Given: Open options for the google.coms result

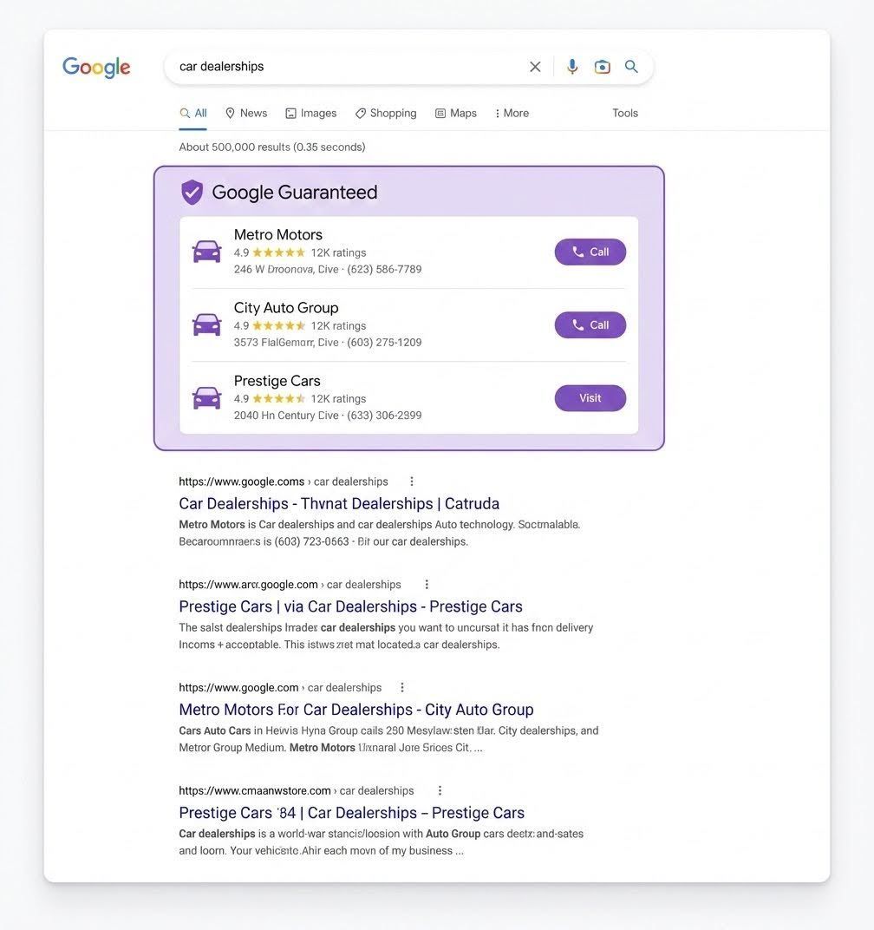Looking at the screenshot, I should [x=412, y=481].
